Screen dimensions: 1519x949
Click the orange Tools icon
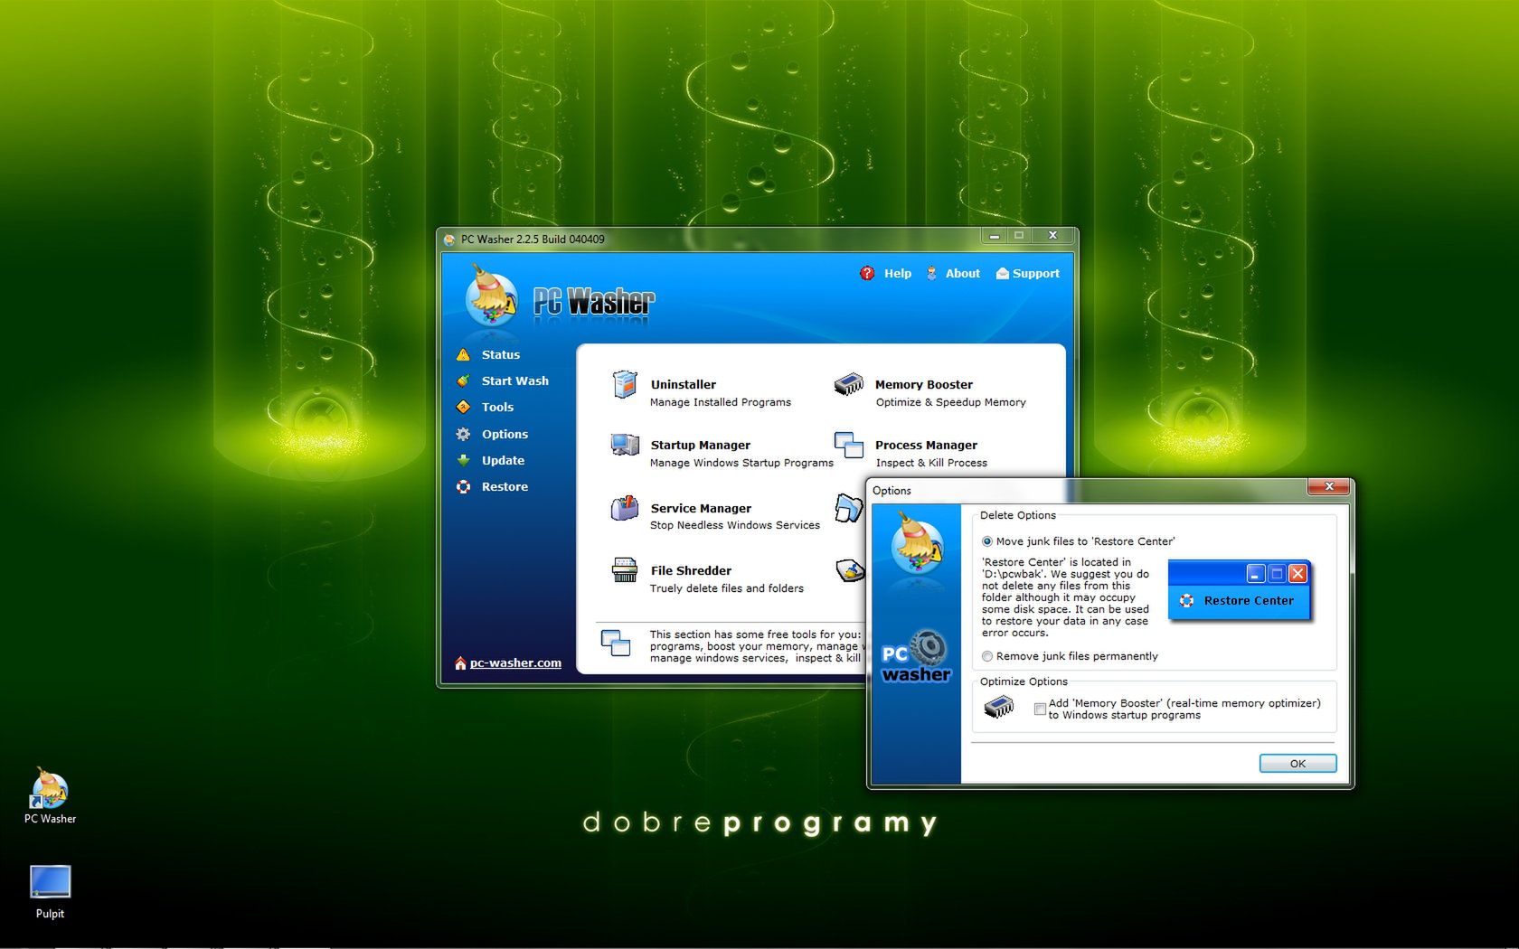[463, 408]
